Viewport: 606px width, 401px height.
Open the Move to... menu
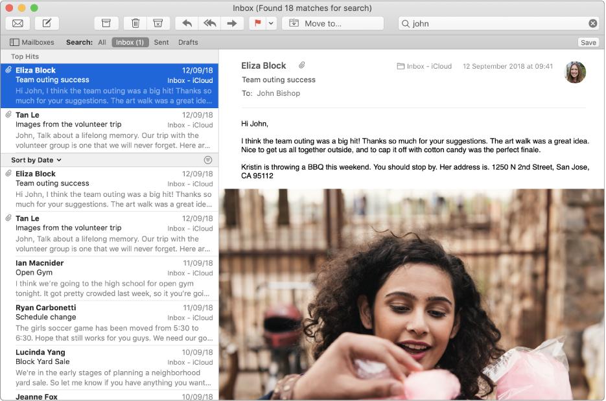click(x=332, y=23)
